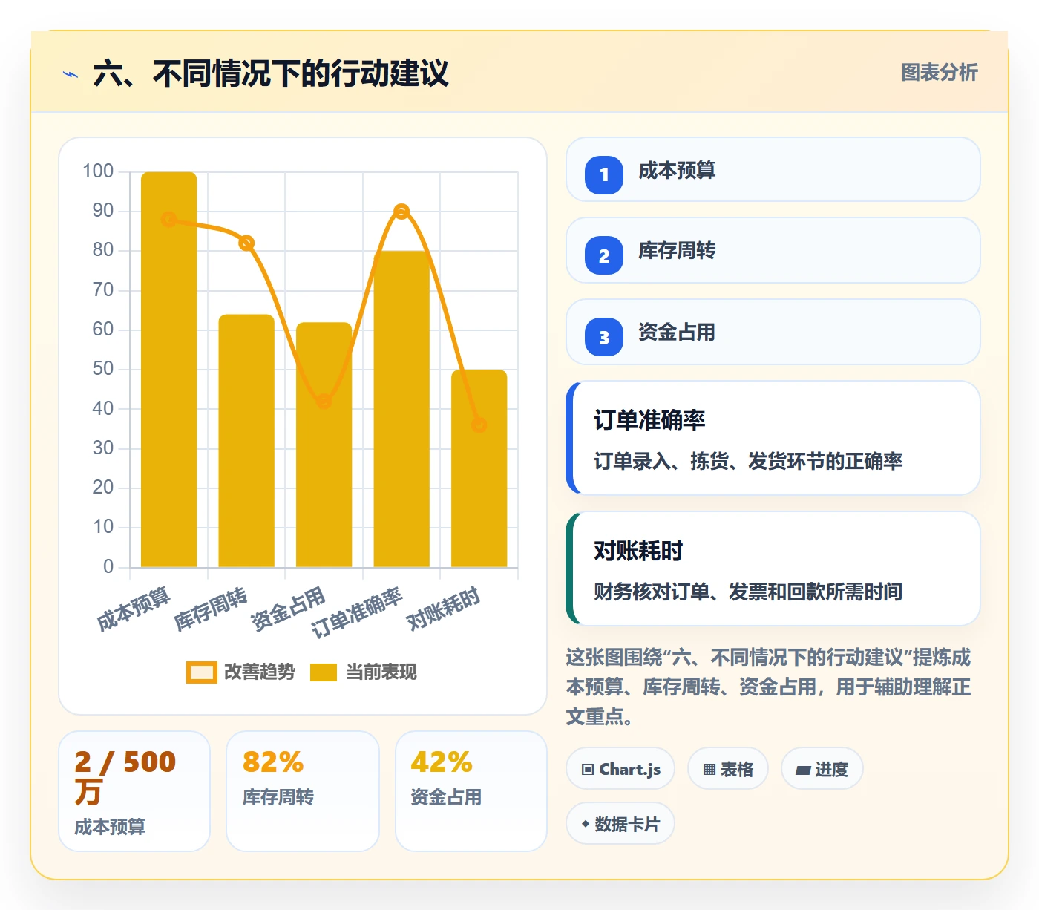The image size is (1039, 910).
Task: Select the 成本预算 list item
Action: [773, 169]
